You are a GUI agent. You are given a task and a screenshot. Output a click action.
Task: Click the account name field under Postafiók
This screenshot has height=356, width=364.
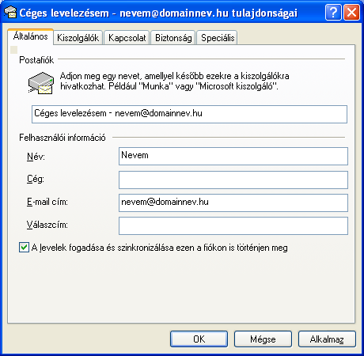[189, 114]
